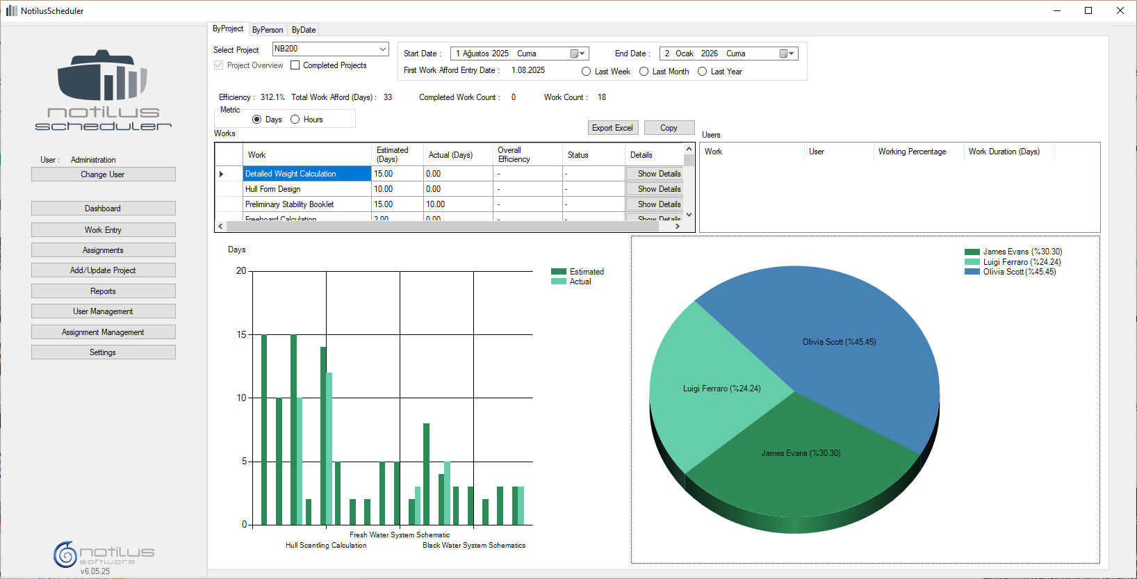Enable the Completed Projects checkbox
The width and height of the screenshot is (1137, 579).
click(x=295, y=65)
